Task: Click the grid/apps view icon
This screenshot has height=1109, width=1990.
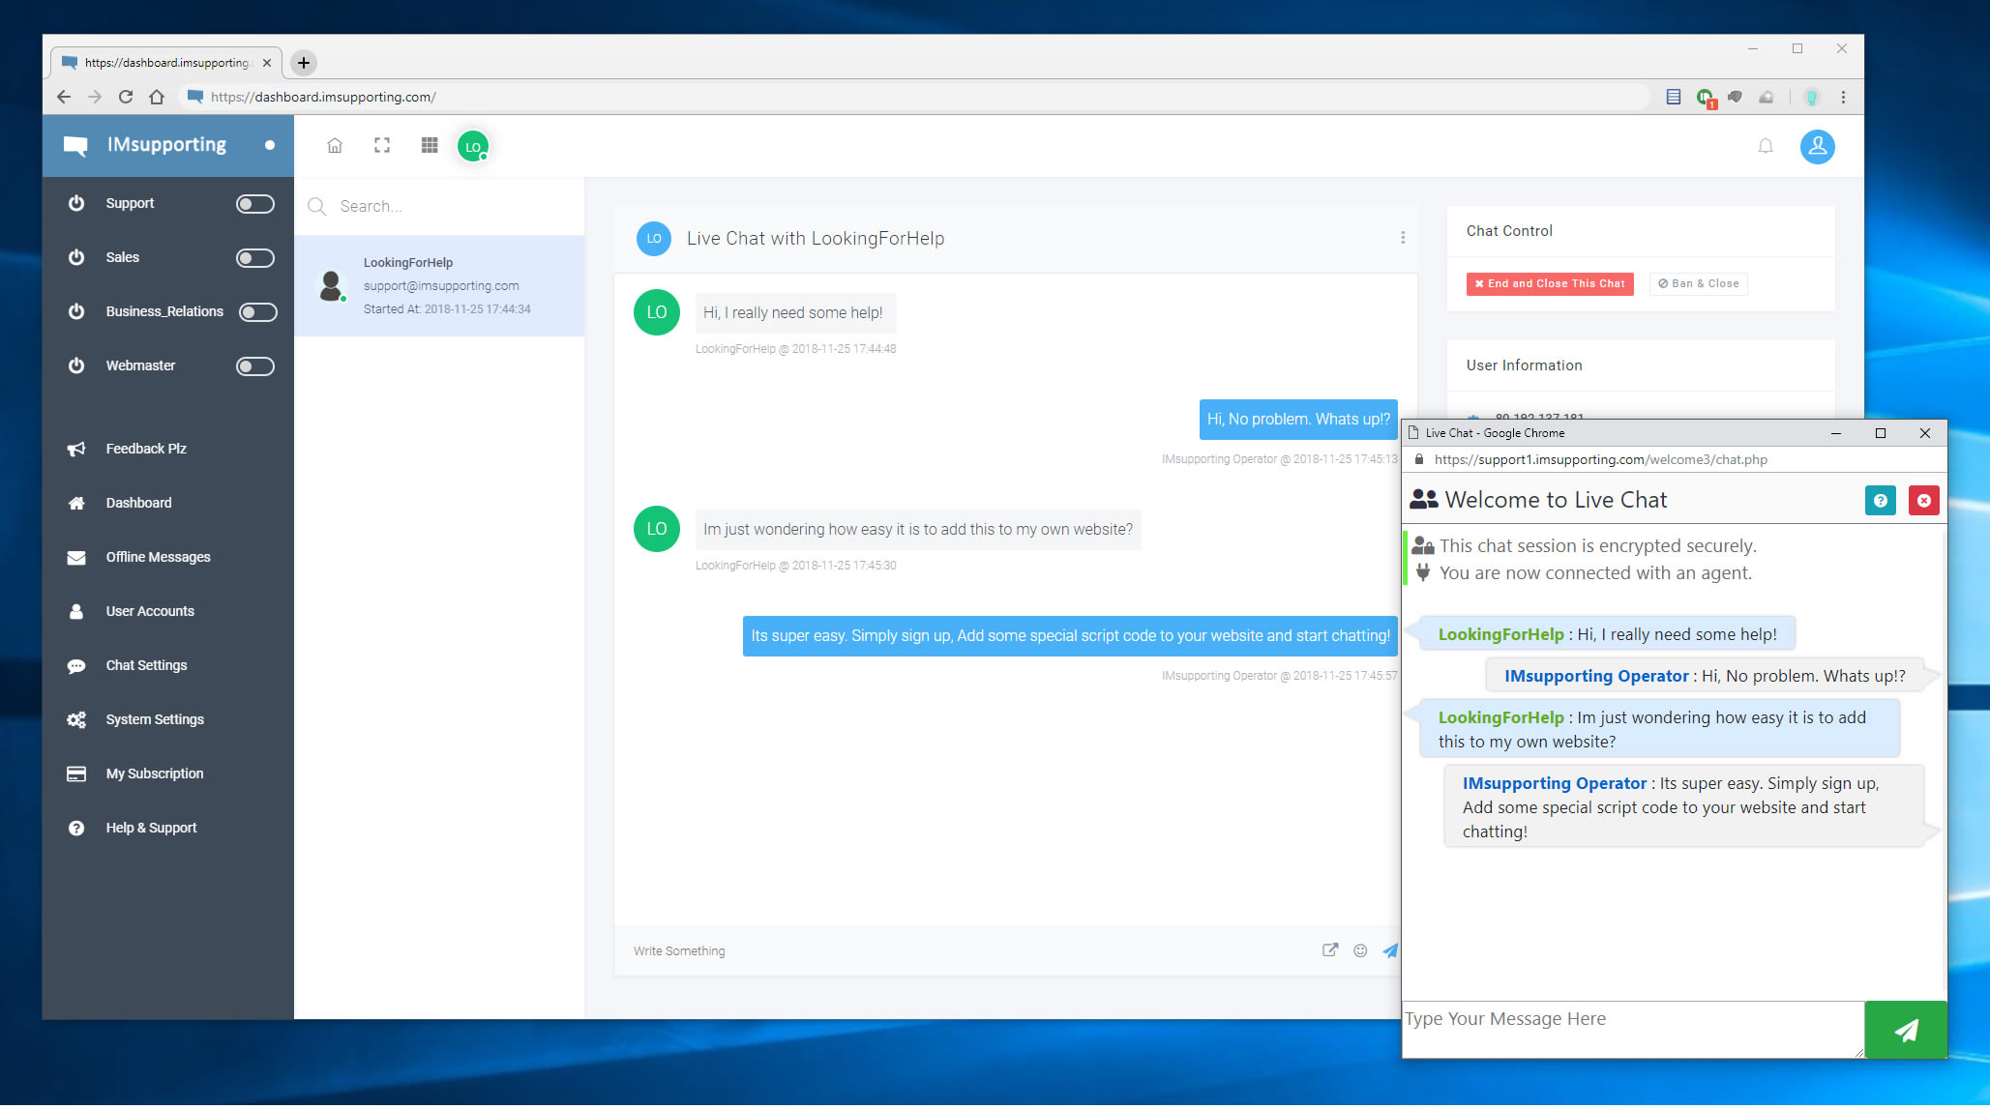Action: pyautogui.click(x=429, y=146)
